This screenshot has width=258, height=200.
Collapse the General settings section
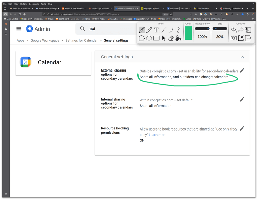click(242, 57)
